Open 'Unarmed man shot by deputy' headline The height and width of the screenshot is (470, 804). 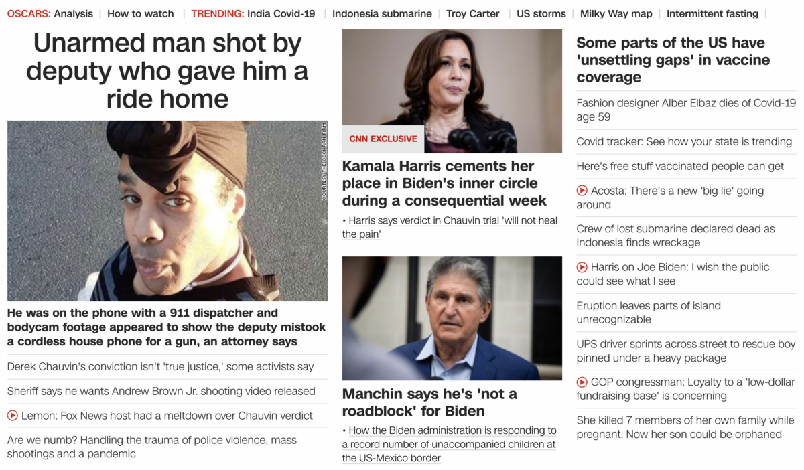(x=167, y=71)
